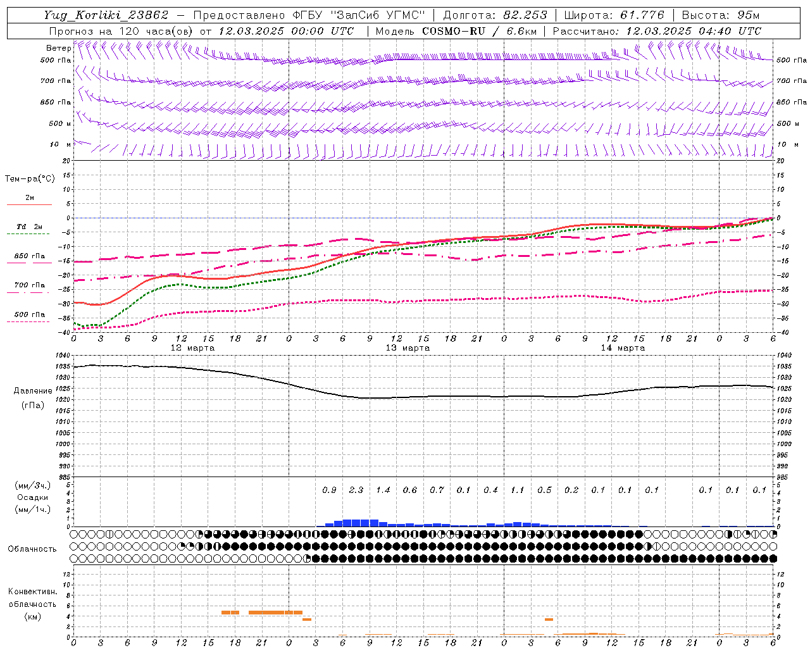Click the (мм/3ч.) precipitation unit label
The width and height of the screenshot is (810, 648).
(33, 485)
